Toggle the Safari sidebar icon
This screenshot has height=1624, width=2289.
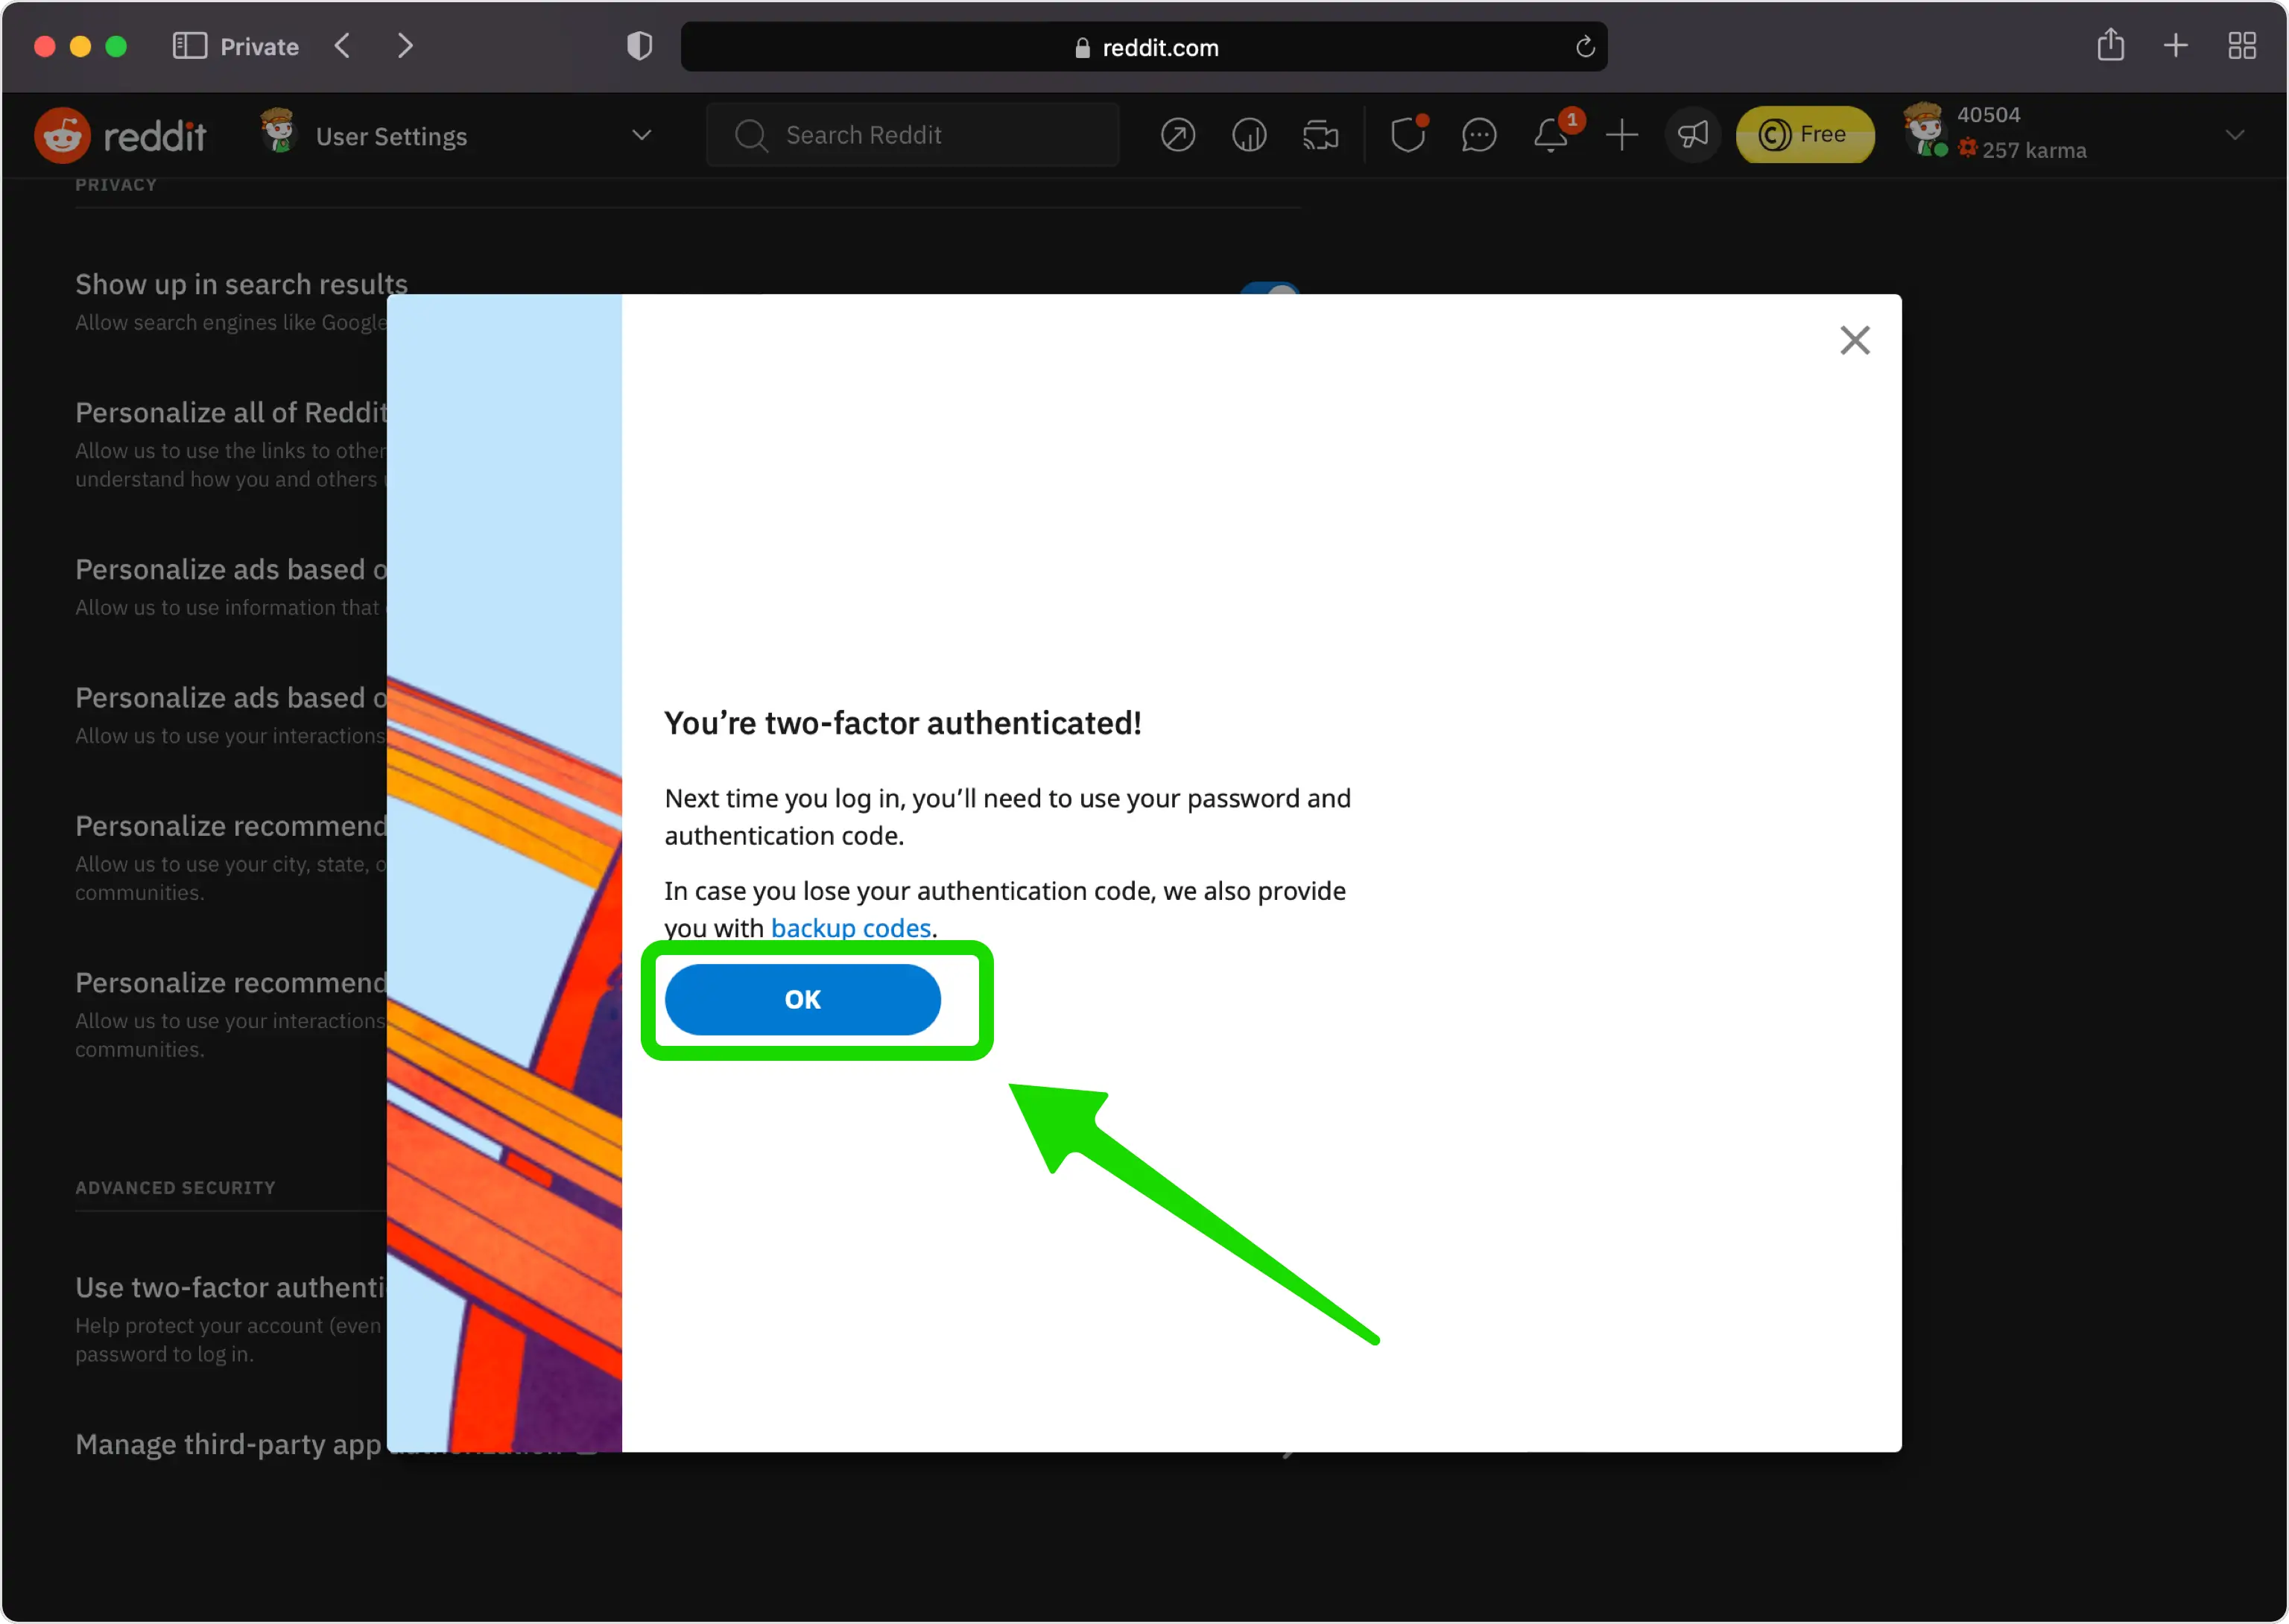point(189,46)
